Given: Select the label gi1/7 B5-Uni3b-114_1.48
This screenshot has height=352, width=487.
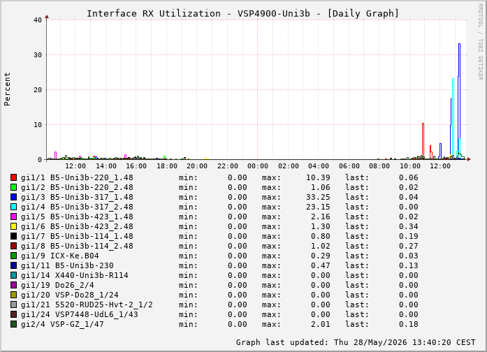Looking at the screenshot, I should [x=77, y=236].
